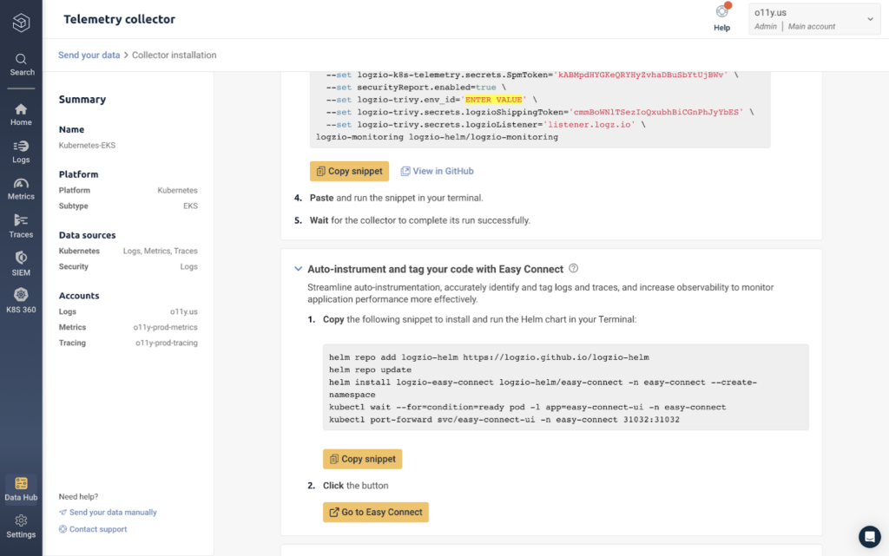The image size is (889, 556).
Task: Open the K8S 360 section
Action: pos(21,301)
